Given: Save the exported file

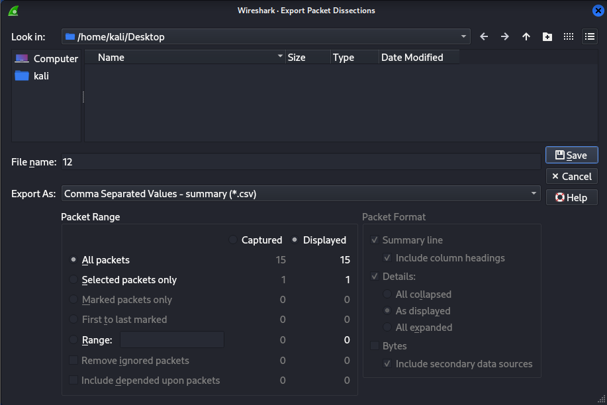Looking at the screenshot, I should pos(572,156).
